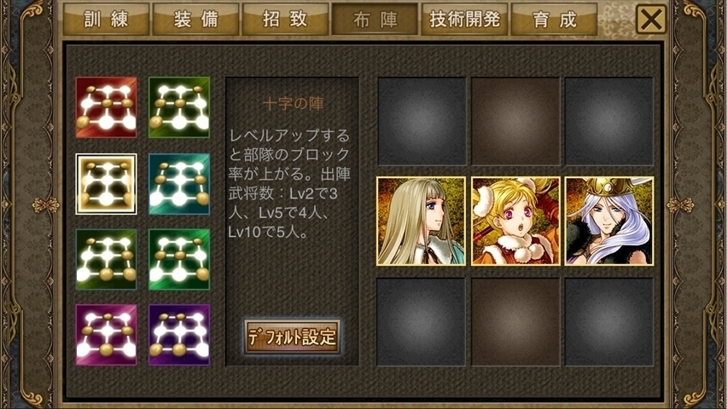
Task: Select the magenta formation icon
Action: (x=106, y=335)
